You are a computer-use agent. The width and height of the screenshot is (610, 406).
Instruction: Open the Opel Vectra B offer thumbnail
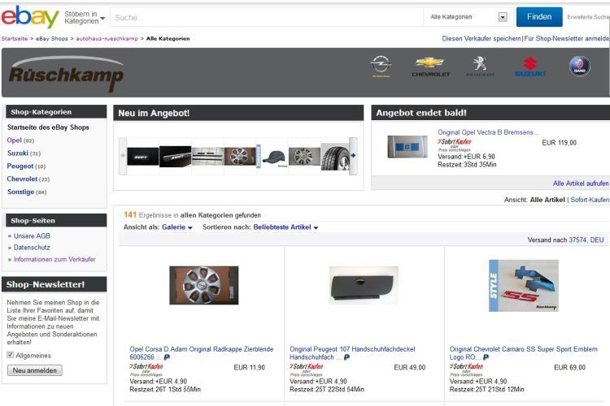[x=407, y=146]
